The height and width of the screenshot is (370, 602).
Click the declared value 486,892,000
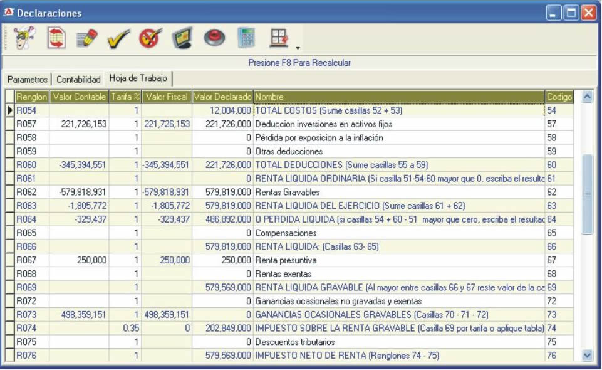coord(222,219)
